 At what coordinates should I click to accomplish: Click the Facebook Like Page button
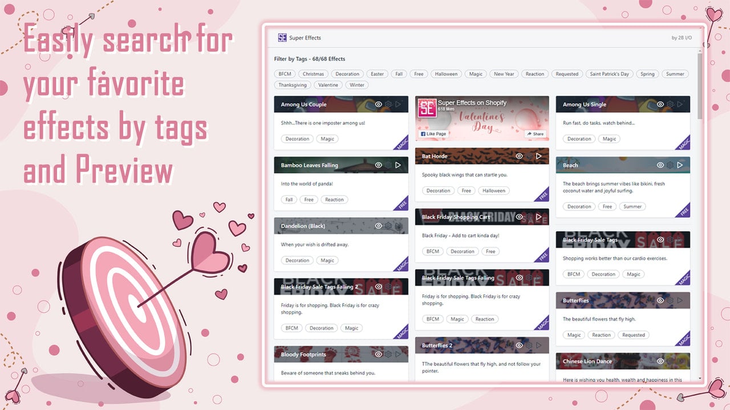click(433, 134)
